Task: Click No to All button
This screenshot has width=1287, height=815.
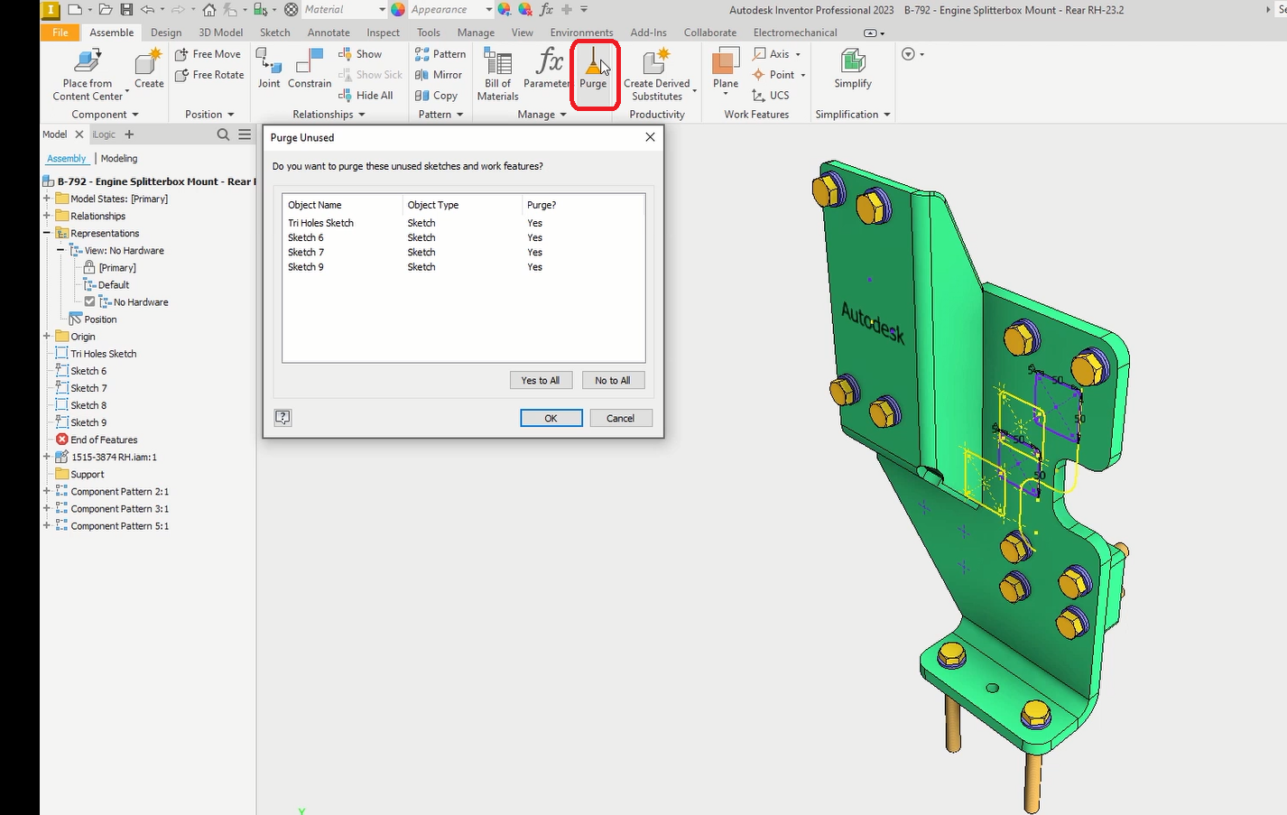Action: 613,380
